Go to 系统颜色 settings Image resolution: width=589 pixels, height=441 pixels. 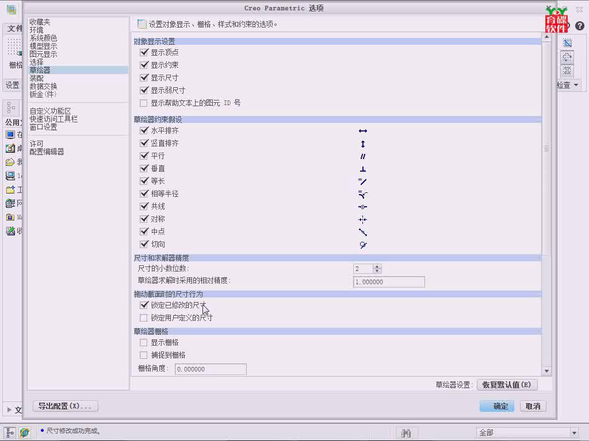tap(43, 38)
